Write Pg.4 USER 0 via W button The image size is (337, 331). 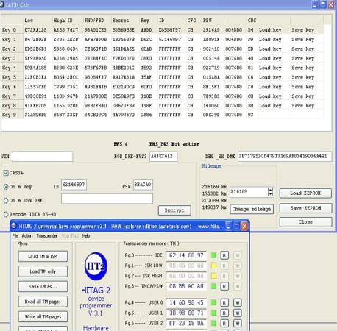[x=237, y=303]
